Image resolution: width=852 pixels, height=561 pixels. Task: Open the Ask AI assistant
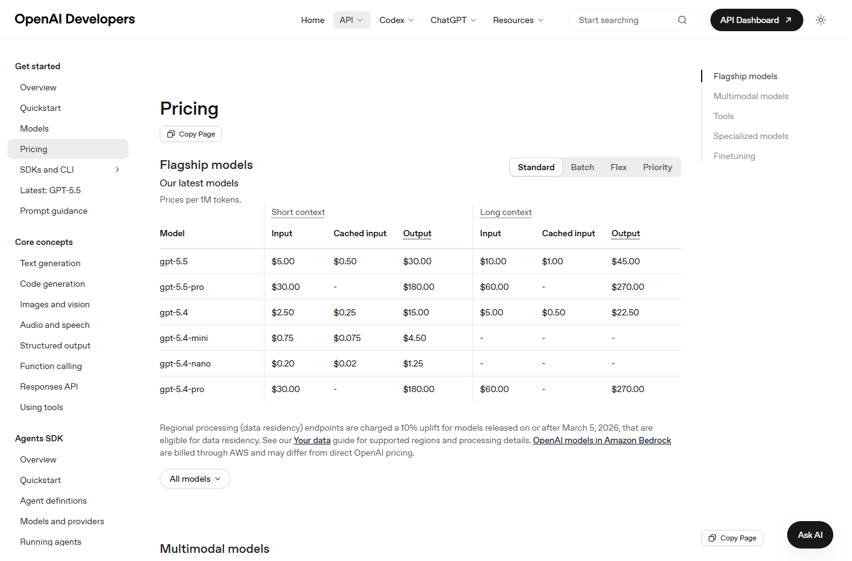[810, 535]
